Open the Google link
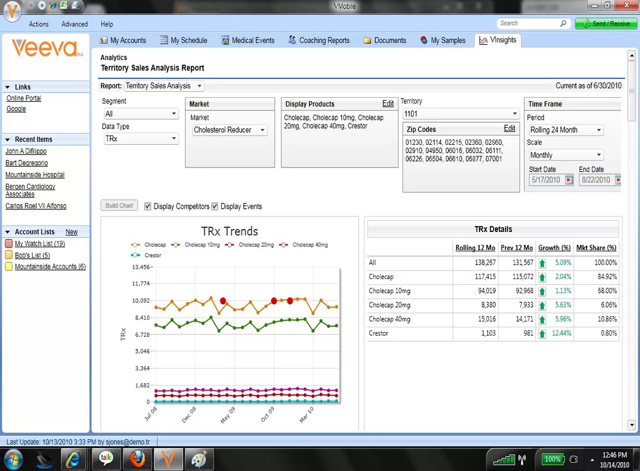Image resolution: width=640 pixels, height=471 pixels. (x=16, y=109)
